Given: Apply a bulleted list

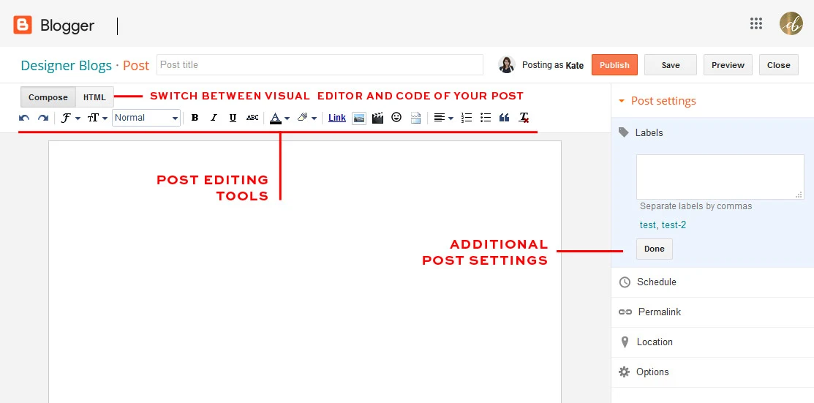Looking at the screenshot, I should pyautogui.click(x=486, y=118).
